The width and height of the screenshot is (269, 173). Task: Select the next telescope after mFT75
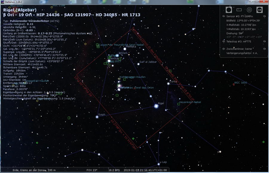coord(264,41)
